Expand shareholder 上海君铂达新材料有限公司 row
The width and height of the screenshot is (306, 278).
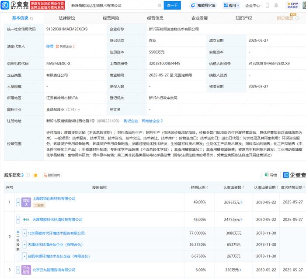[18, 202]
